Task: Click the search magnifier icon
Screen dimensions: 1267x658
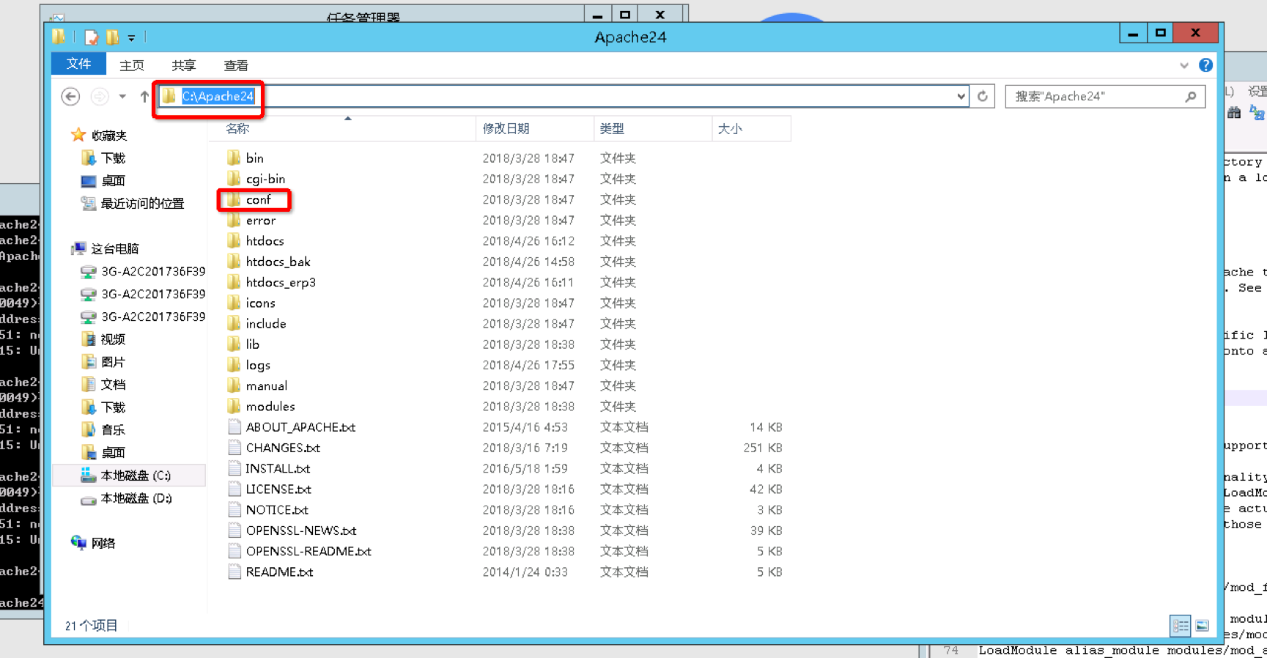Action: click(1191, 96)
